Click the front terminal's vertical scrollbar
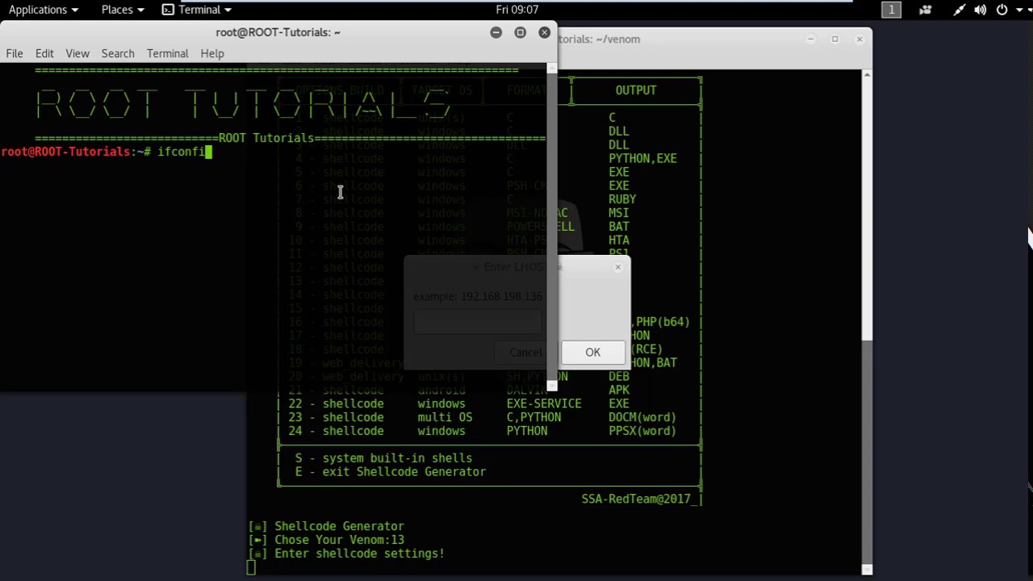1033x581 pixels. 552,226
